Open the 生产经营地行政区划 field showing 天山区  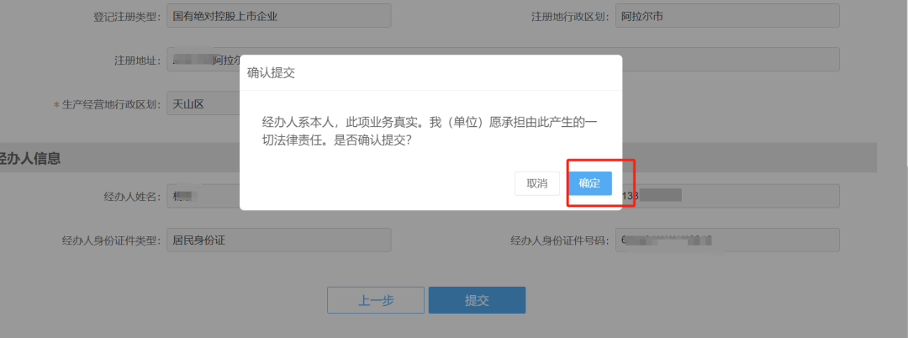pyautogui.click(x=203, y=104)
